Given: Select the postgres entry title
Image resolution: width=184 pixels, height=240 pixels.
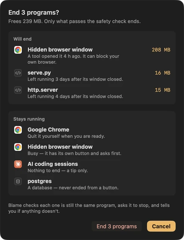Looking at the screenshot, I should (40, 181).
